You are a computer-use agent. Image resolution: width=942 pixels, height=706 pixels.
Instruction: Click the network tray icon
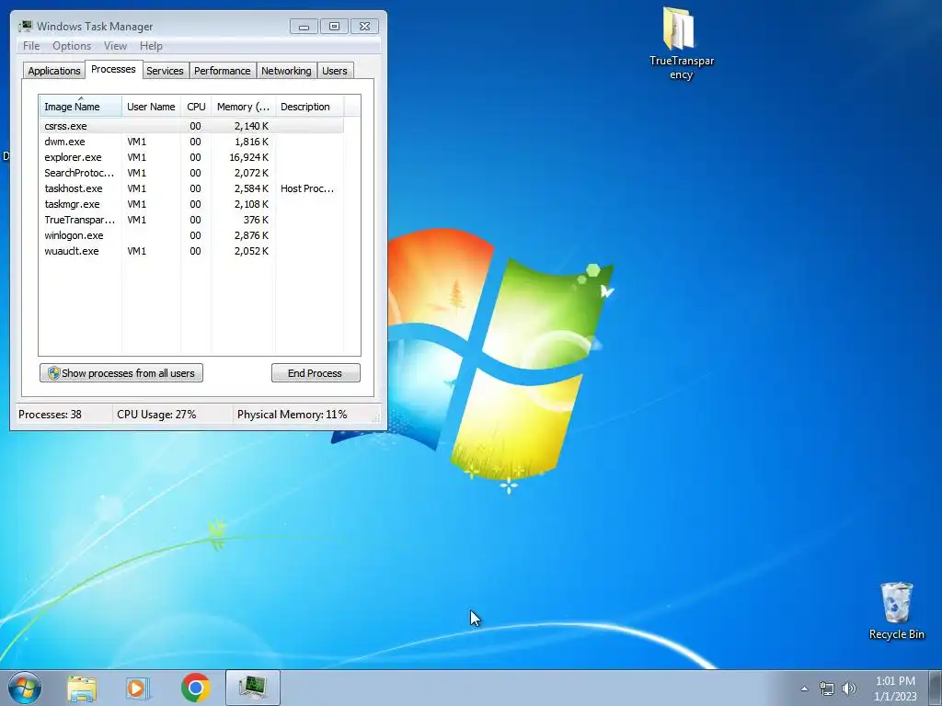point(827,689)
